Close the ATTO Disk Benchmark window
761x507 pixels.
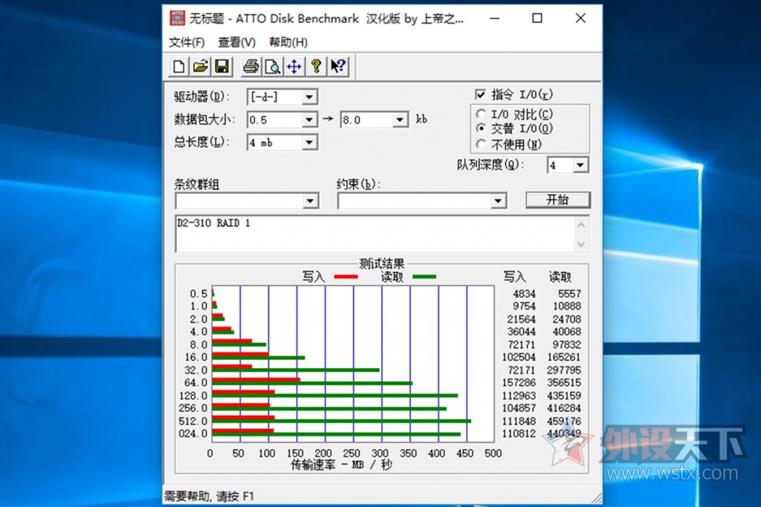pyautogui.click(x=580, y=18)
